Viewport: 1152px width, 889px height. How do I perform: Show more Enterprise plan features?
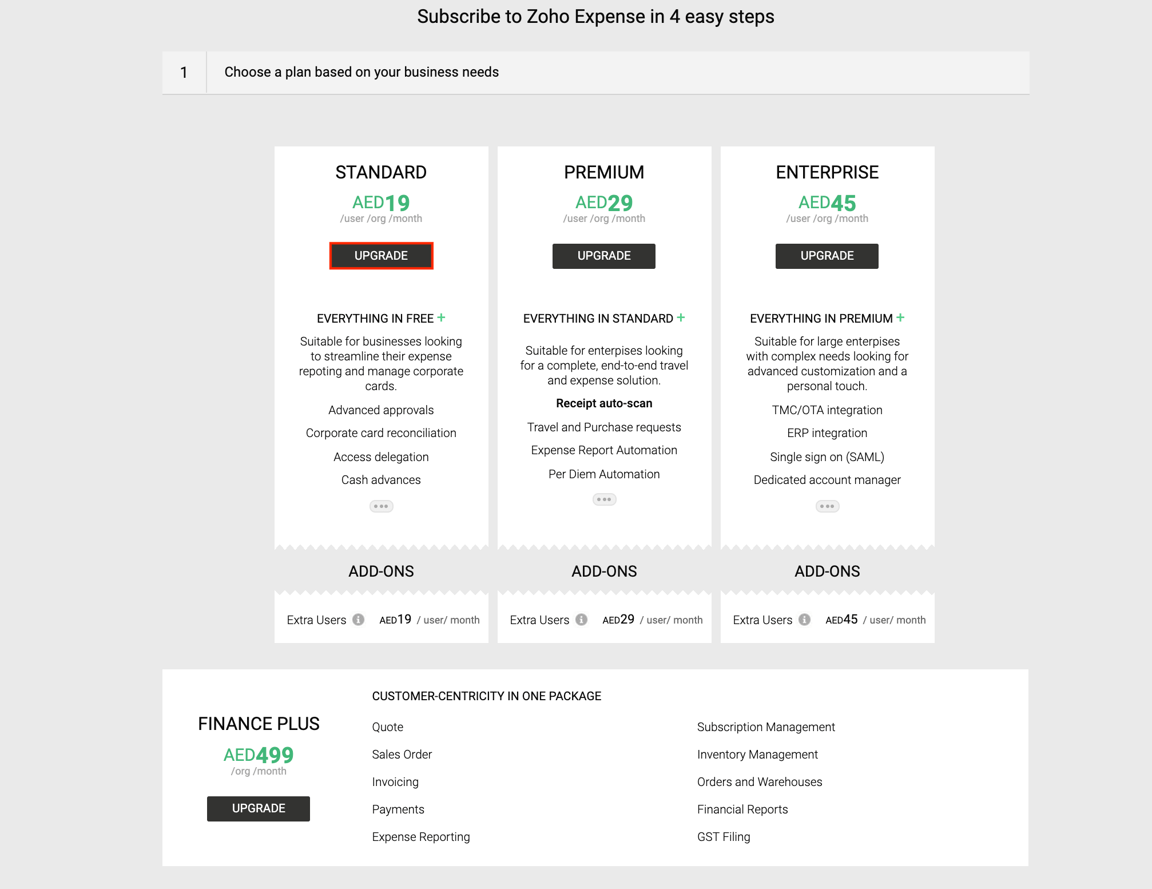827,506
